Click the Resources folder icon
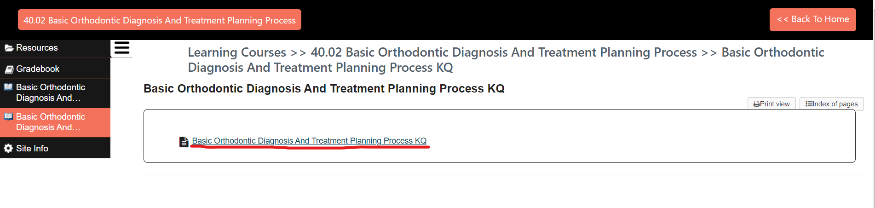875x208 pixels. coord(9,48)
